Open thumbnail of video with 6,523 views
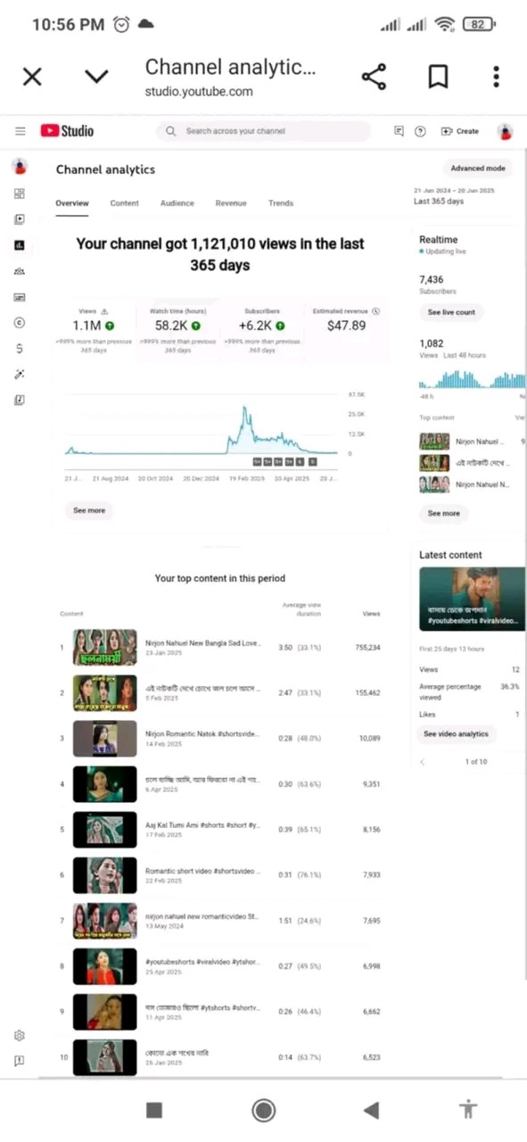Image resolution: width=527 pixels, height=1142 pixels. [x=104, y=1057]
